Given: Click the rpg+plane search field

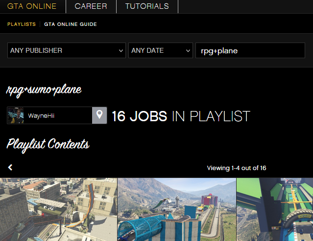Looking at the screenshot, I should [x=250, y=50].
